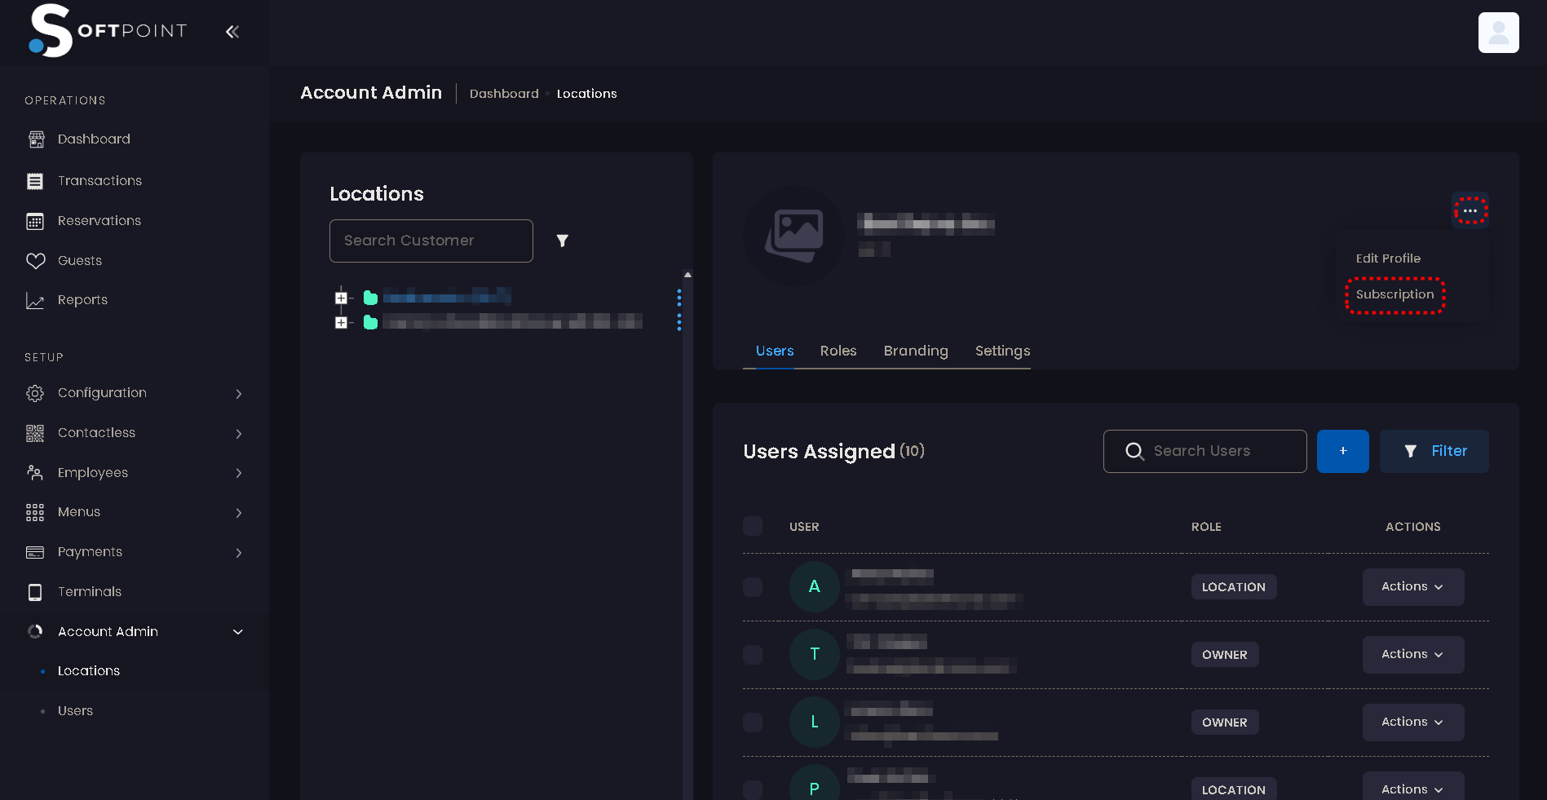Select the checkbox for user T row

pos(753,655)
